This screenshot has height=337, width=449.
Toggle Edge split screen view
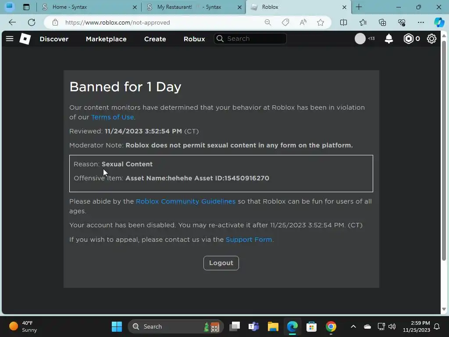(343, 22)
